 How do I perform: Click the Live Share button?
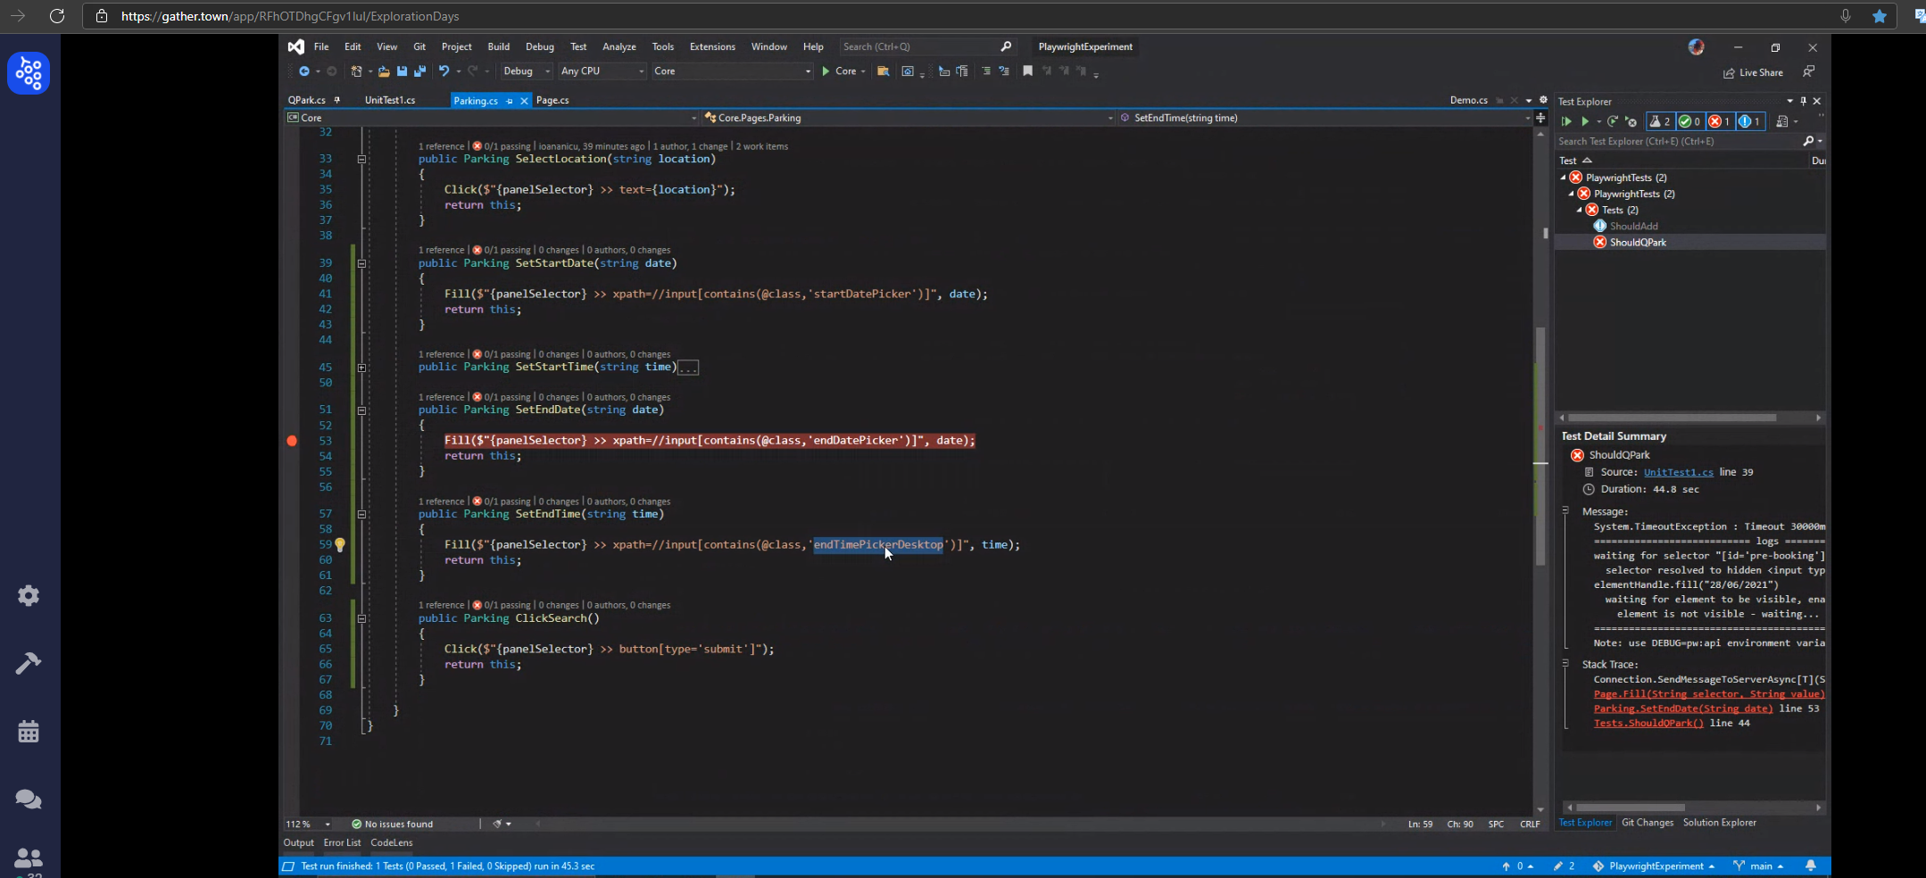(1753, 73)
